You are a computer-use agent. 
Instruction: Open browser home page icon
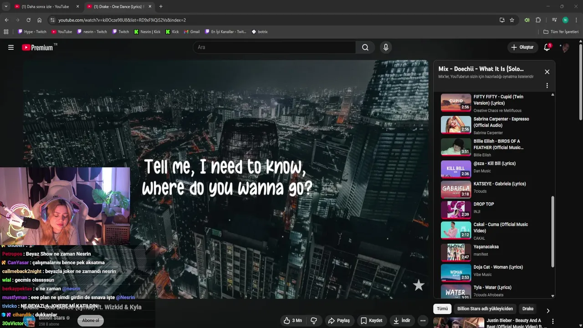point(39,20)
